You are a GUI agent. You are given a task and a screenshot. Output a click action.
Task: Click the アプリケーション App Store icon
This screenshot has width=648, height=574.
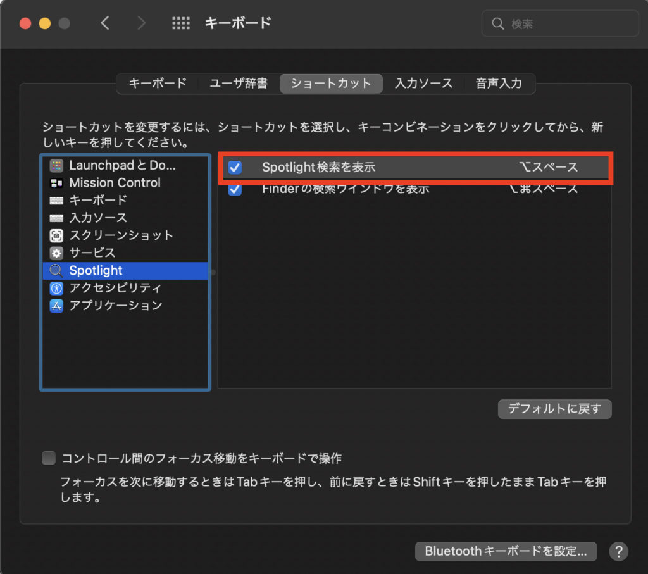coord(56,306)
